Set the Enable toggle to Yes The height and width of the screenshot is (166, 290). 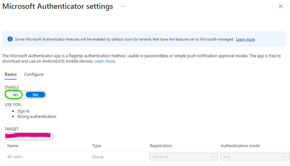(15, 95)
